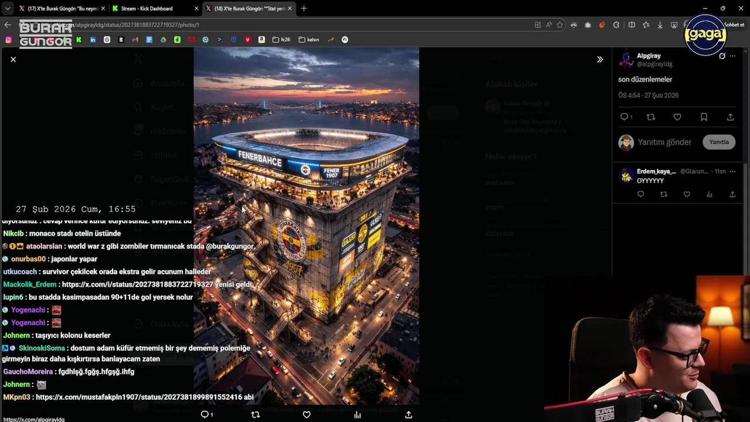
Task: Open the Favorites list icon
Action: coord(646,25)
